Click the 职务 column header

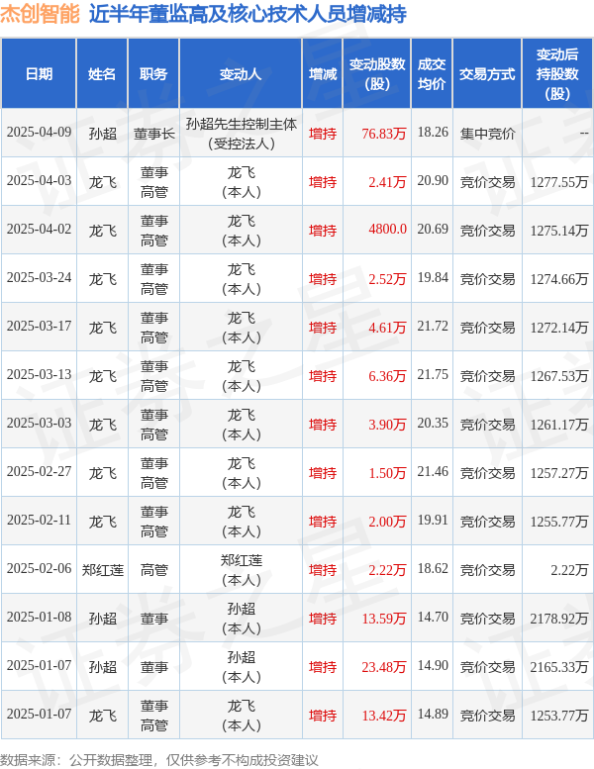pos(153,74)
